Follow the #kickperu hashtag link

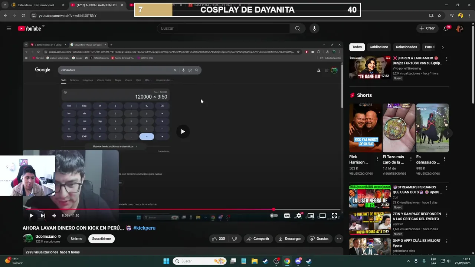[x=144, y=228]
